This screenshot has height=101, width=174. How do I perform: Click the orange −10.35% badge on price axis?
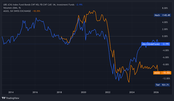click(166, 73)
